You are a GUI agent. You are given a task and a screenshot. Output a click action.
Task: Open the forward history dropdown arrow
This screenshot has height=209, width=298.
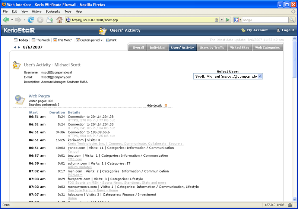24,20
